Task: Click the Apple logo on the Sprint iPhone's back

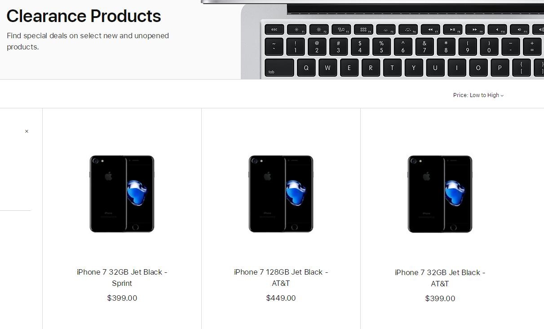Action: point(108,176)
